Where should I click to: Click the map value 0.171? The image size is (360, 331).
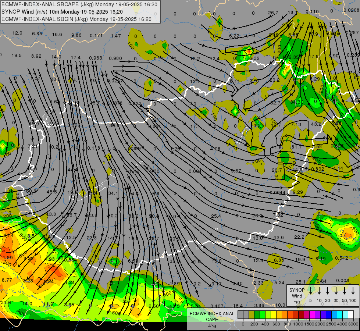(96, 36)
